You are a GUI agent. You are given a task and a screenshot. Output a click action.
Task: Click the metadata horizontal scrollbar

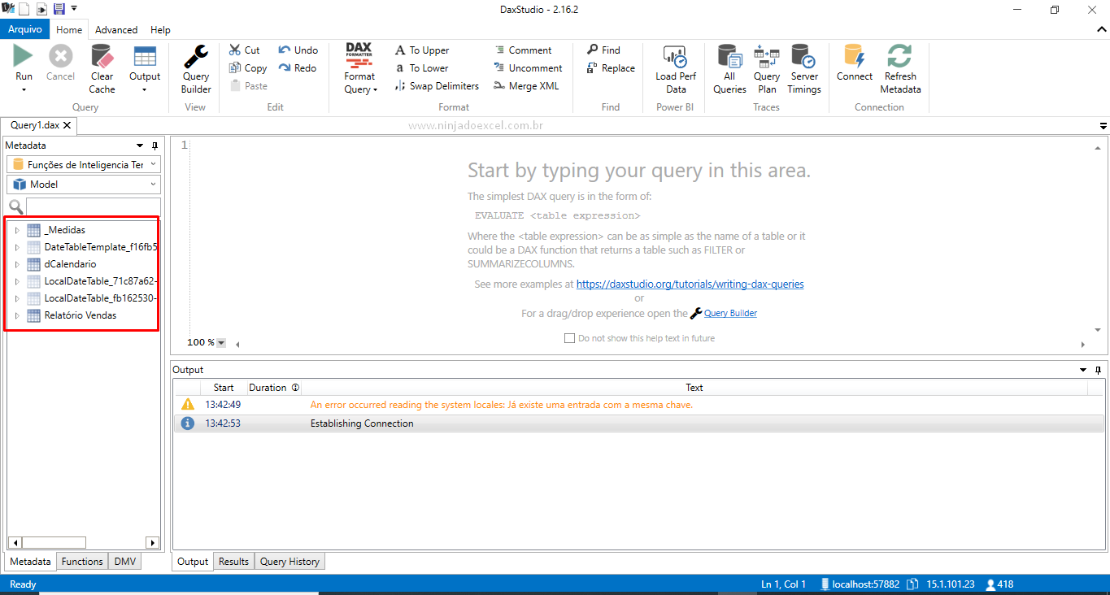[x=84, y=542]
